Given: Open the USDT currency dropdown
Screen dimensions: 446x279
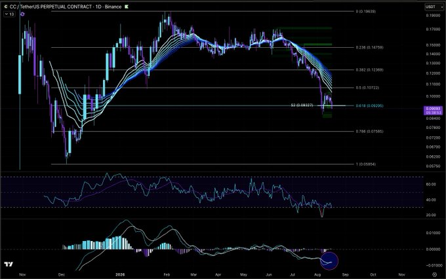Looking at the screenshot, I should 434,7.
